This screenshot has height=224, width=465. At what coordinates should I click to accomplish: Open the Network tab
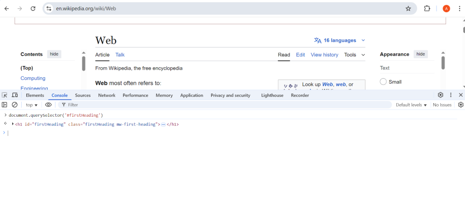107,95
